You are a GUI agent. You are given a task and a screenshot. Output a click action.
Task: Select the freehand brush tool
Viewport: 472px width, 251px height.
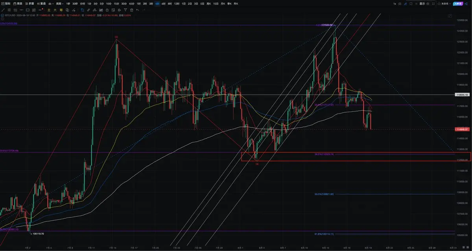tap(94, 10)
